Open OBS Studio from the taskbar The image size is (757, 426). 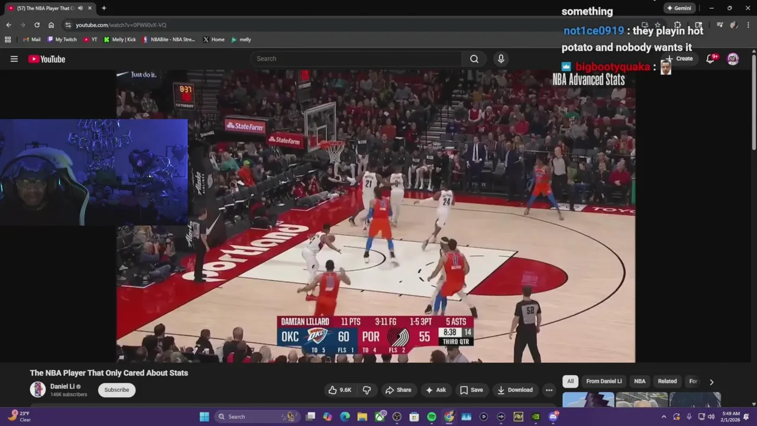click(397, 417)
